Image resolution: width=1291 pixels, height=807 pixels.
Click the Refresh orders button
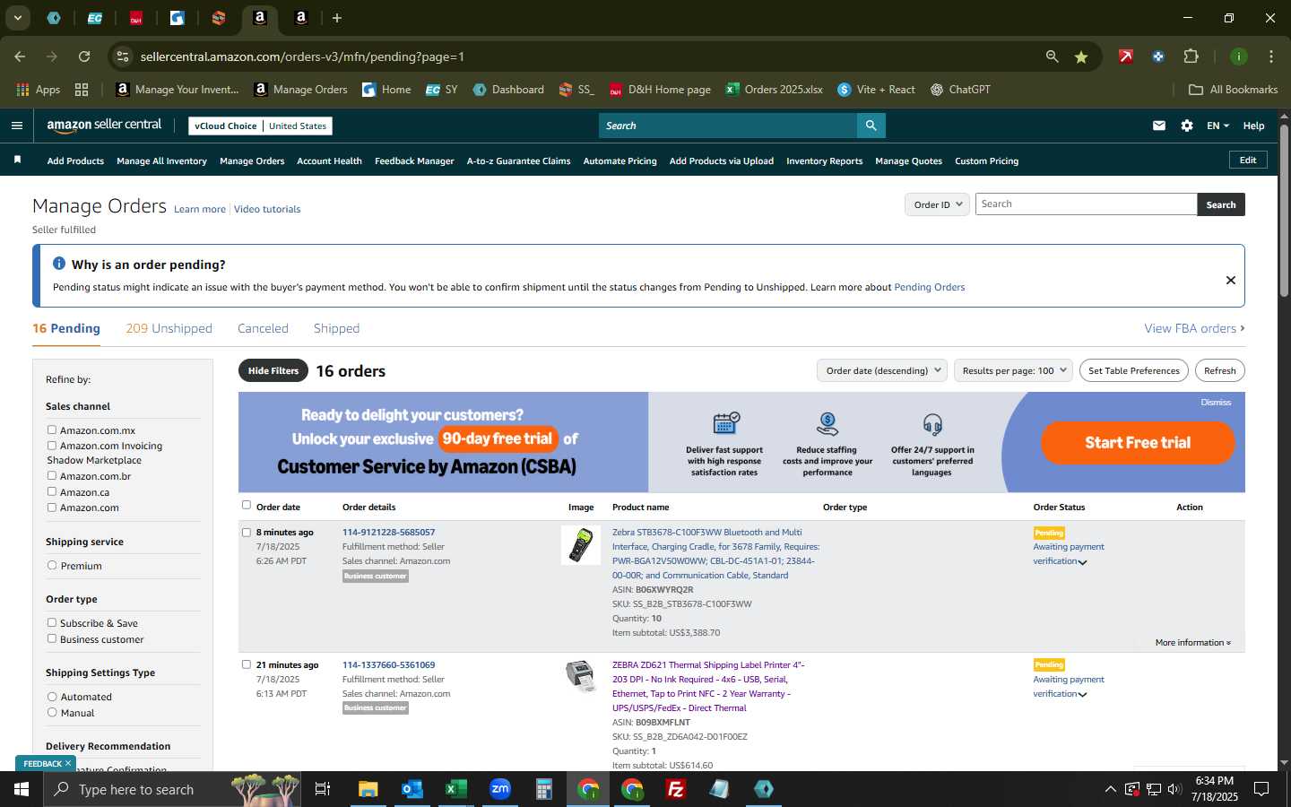1219,370
